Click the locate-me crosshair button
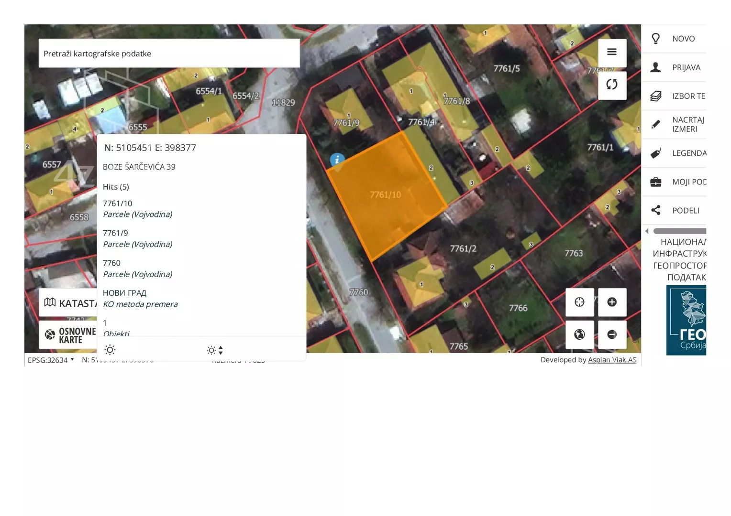This screenshot has width=731, height=516. 579,302
